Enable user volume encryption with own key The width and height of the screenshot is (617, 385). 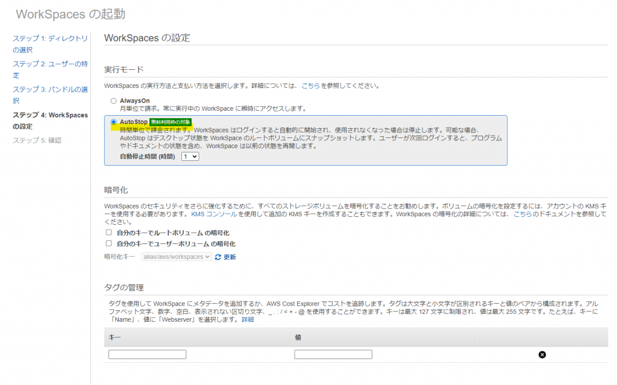(109, 244)
